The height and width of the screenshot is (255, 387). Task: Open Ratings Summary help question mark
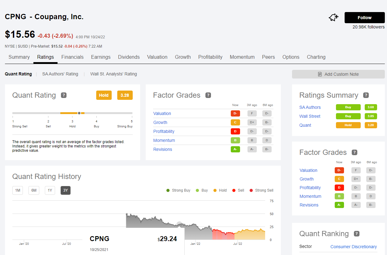[366, 95]
